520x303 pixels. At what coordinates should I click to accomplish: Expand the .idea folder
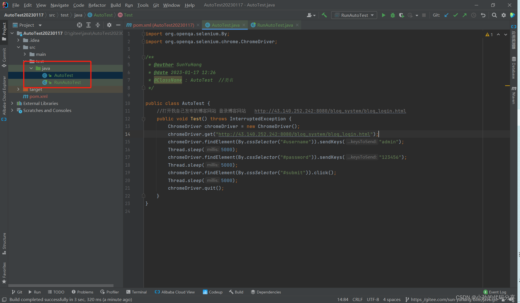pyautogui.click(x=18, y=40)
